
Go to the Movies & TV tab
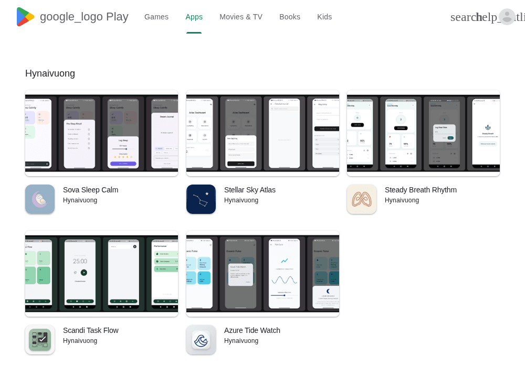[x=241, y=17]
